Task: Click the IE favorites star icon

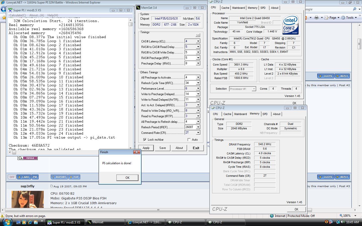Action: pyautogui.click(x=4, y=18)
